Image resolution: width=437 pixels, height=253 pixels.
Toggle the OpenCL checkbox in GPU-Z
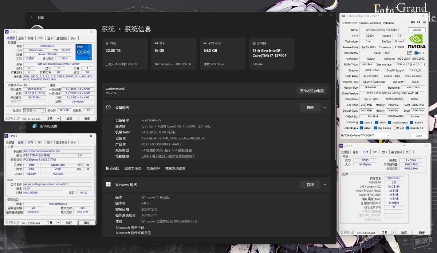[361, 123]
